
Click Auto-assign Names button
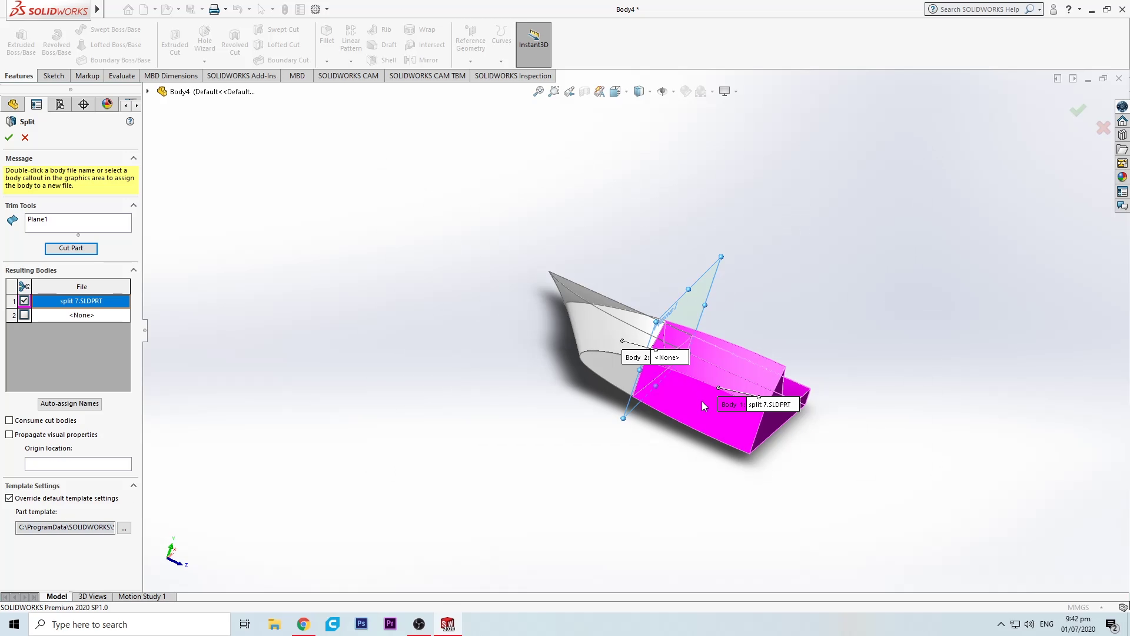[69, 404]
